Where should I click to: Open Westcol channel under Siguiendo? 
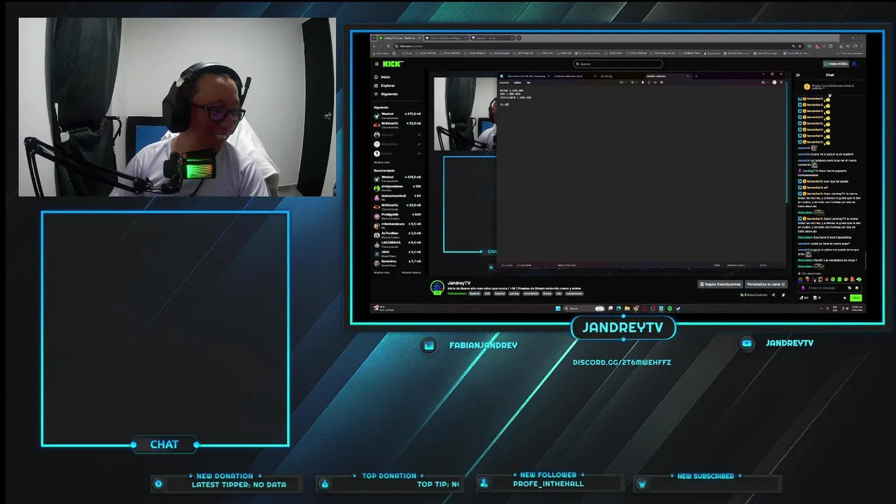[397, 114]
